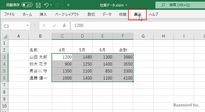
Task: Open the Undo history dropdown arrow
Action: (51, 5)
